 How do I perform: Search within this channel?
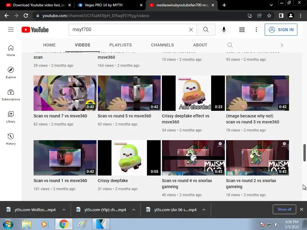point(230,45)
